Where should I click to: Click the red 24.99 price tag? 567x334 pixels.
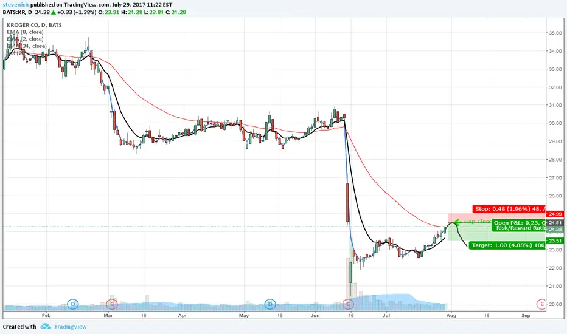point(555,214)
